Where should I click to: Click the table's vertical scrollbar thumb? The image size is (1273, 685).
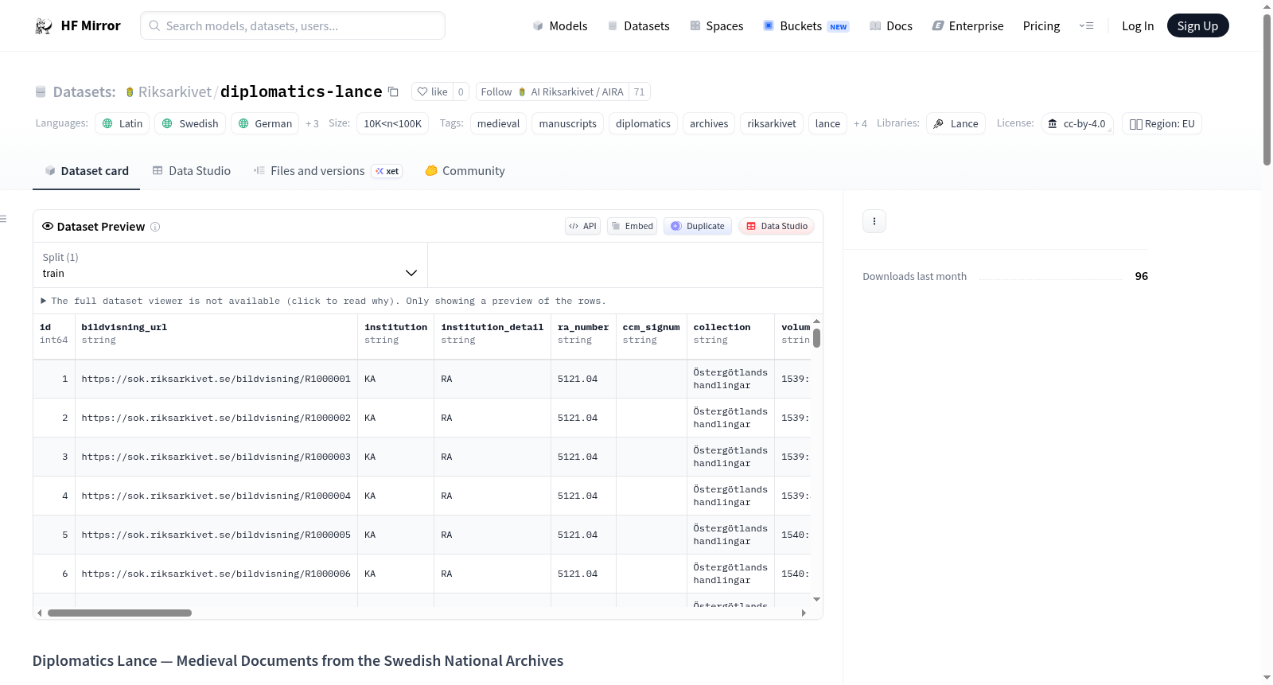(x=816, y=338)
